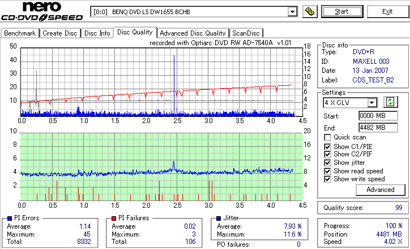This screenshot has height=249, width=410.
Task: Open the BENQ DVD drive selection dropdown
Action: click(x=292, y=12)
